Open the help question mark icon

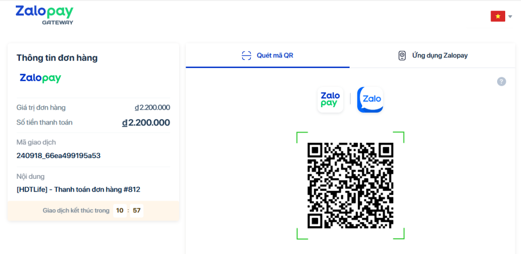tap(501, 81)
